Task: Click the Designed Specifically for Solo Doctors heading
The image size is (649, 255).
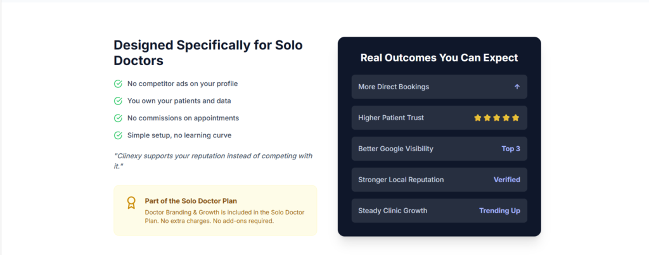Action: tap(208, 53)
